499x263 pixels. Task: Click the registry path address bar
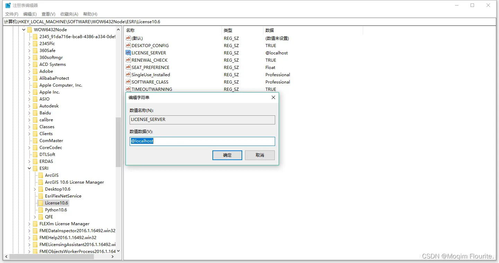tap(249, 21)
